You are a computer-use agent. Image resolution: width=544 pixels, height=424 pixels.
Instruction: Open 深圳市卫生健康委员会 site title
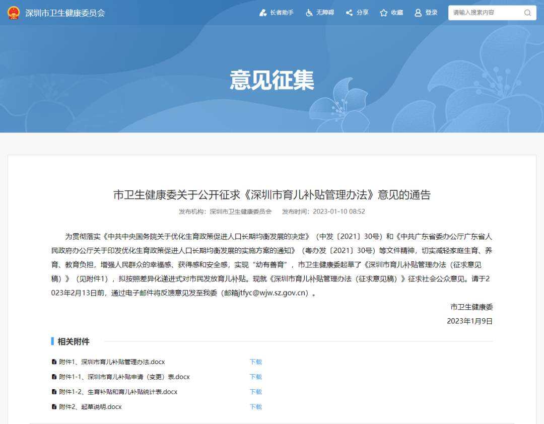pos(65,13)
